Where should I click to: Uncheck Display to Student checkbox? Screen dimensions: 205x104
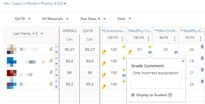(x=133, y=95)
